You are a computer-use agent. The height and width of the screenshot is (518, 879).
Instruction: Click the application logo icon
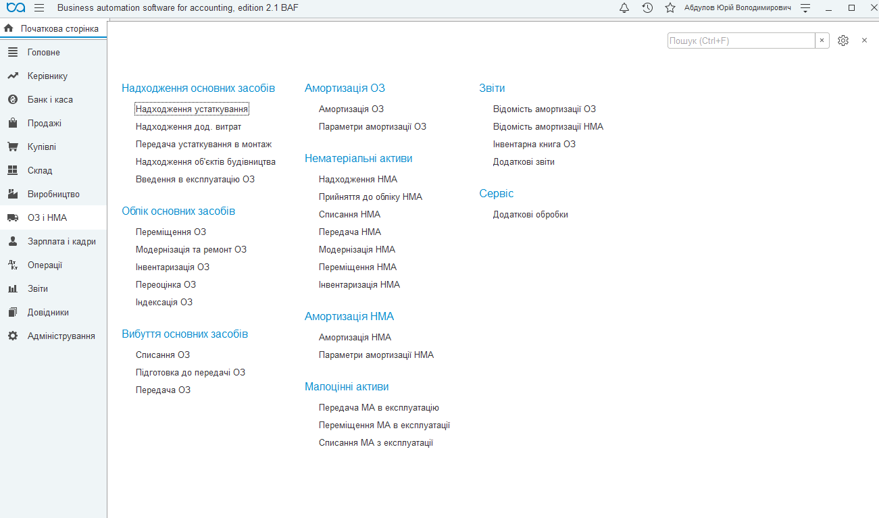tap(16, 8)
